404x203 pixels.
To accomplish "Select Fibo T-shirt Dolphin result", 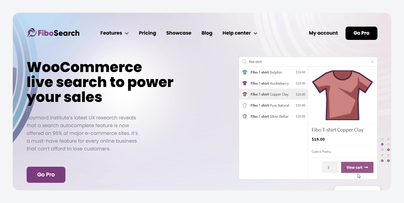I will point(273,72).
